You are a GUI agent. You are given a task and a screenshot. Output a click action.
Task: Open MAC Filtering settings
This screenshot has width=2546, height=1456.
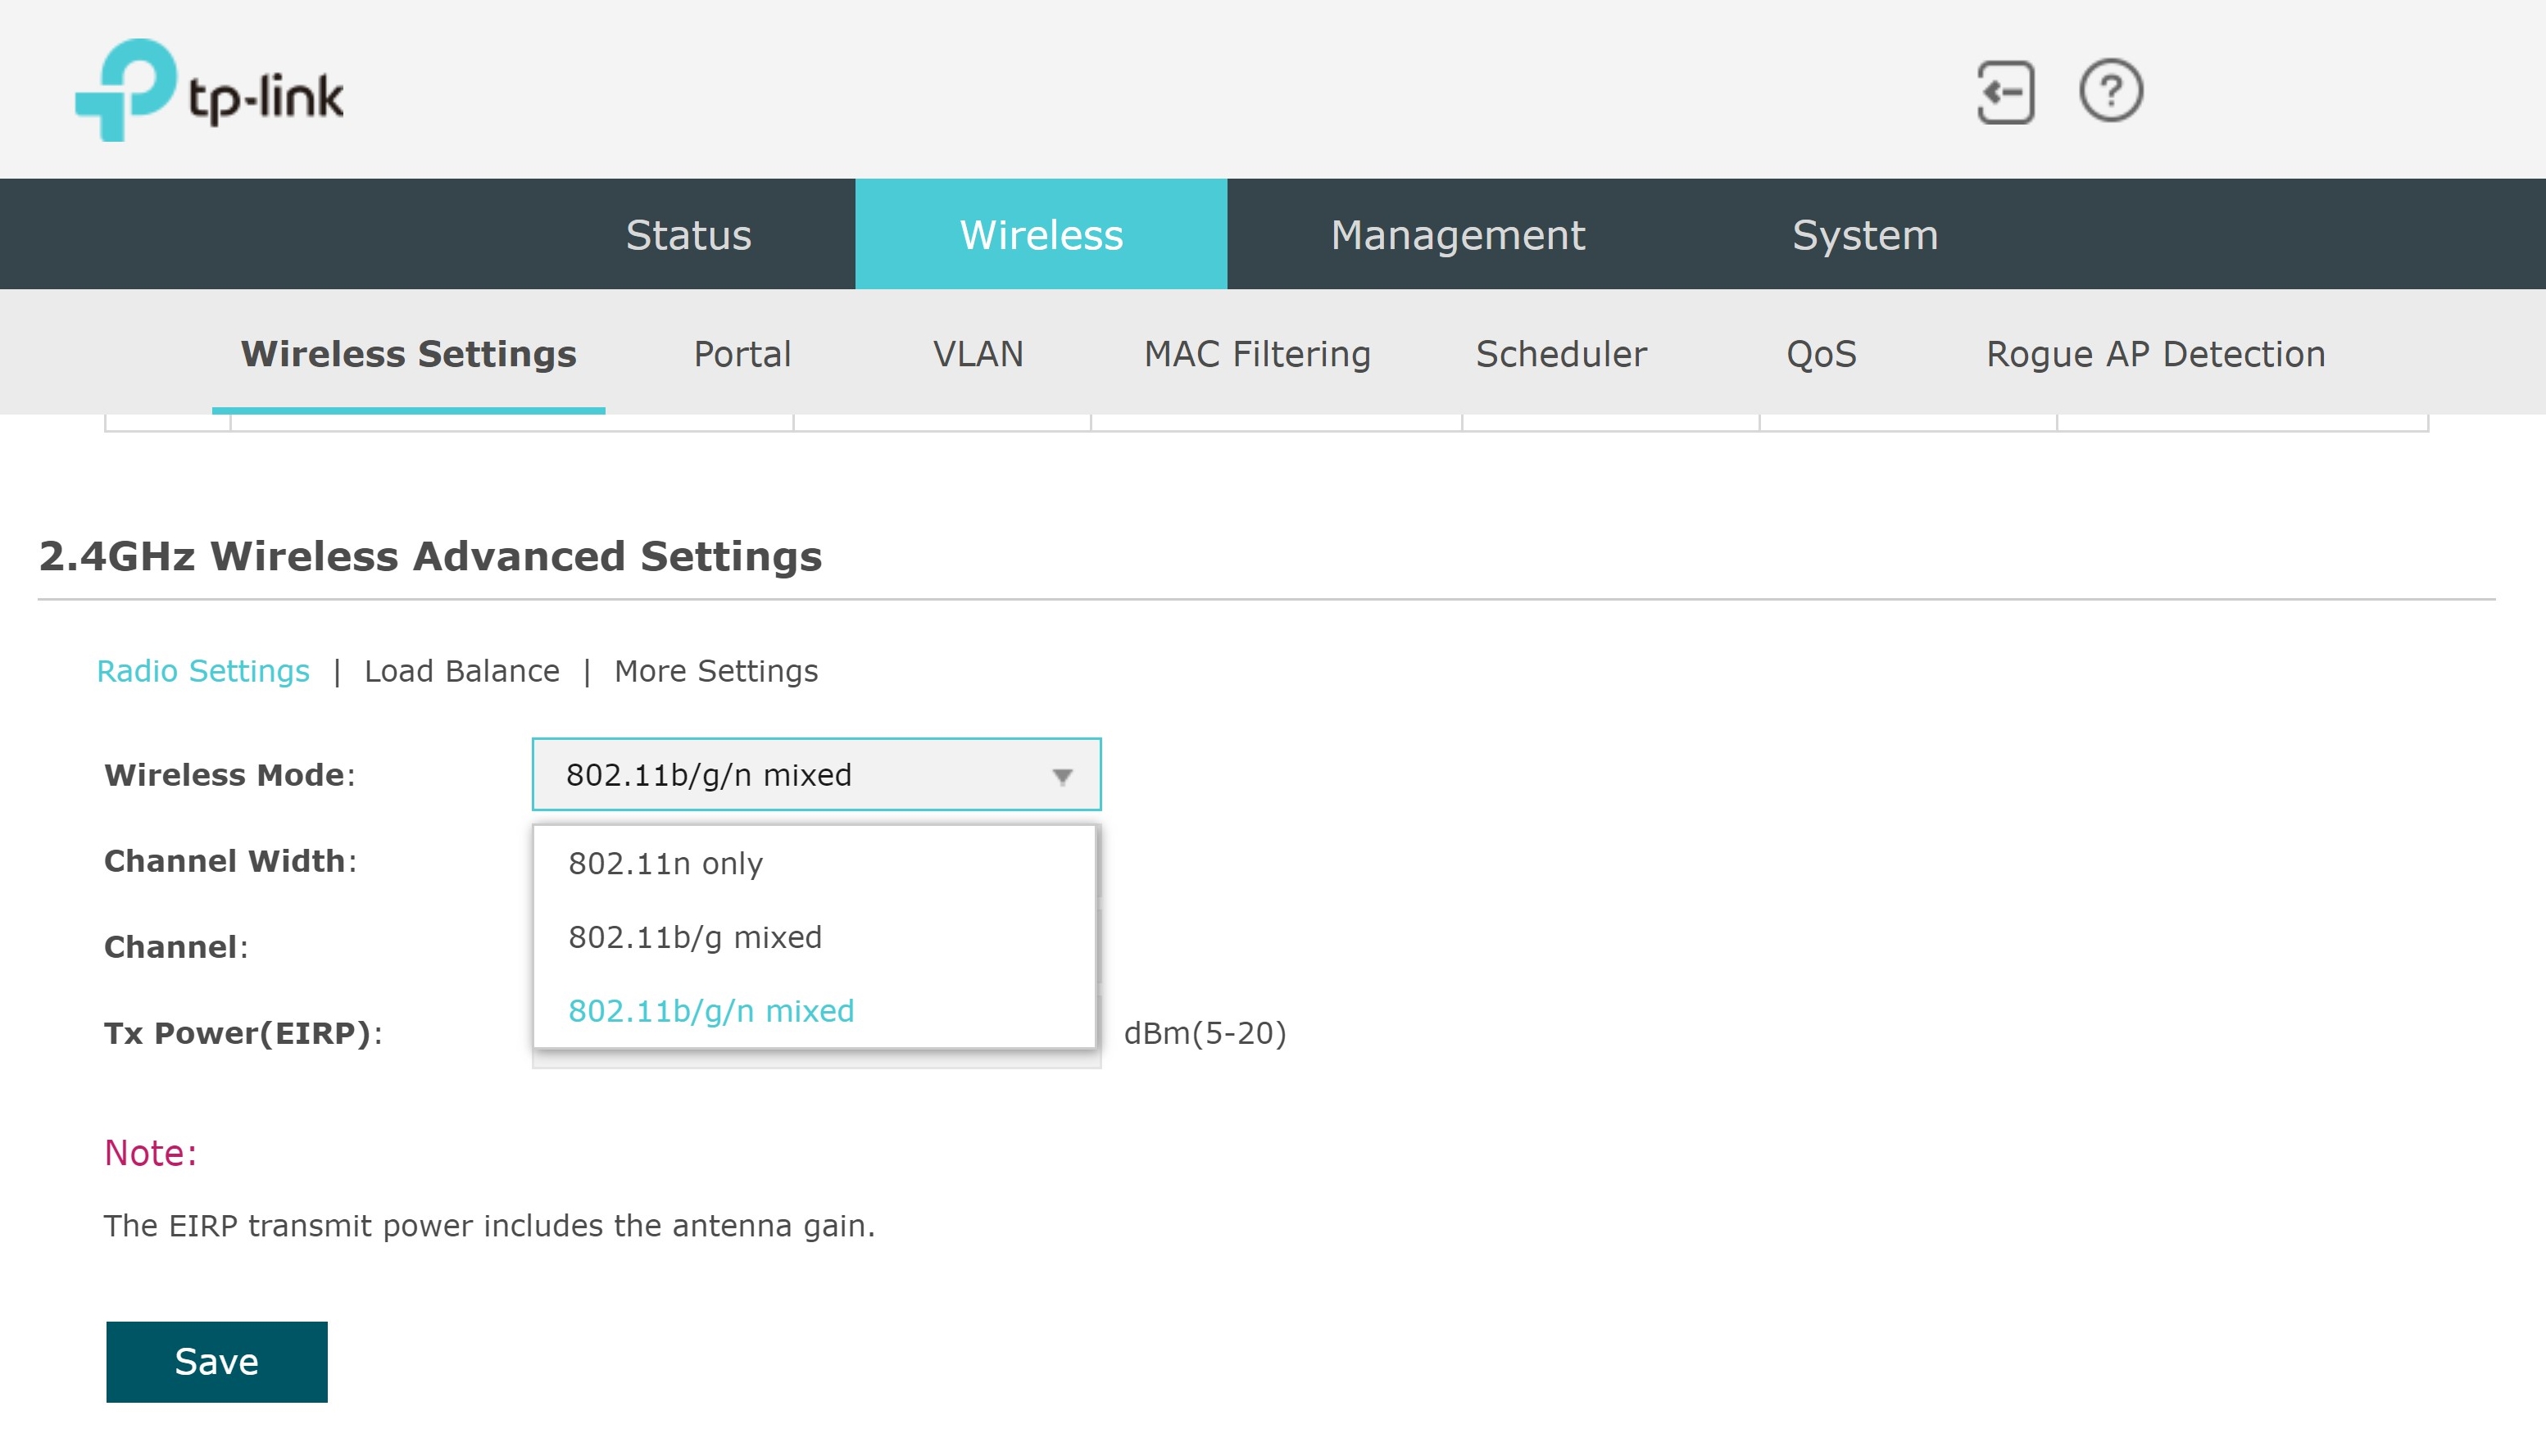tap(1257, 354)
